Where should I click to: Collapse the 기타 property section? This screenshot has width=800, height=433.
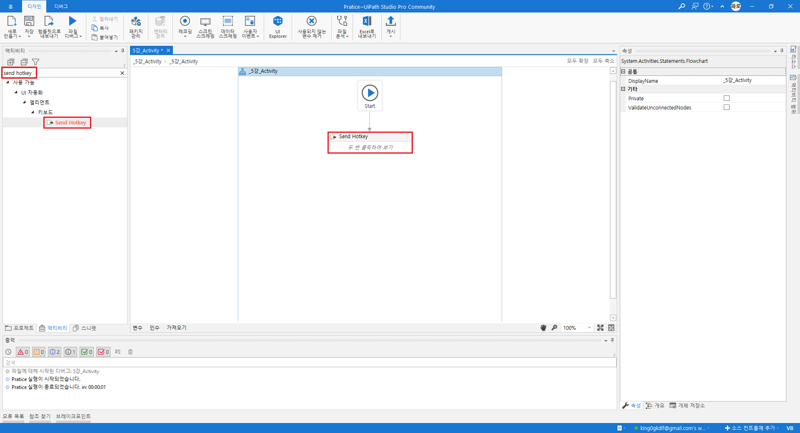coord(623,89)
